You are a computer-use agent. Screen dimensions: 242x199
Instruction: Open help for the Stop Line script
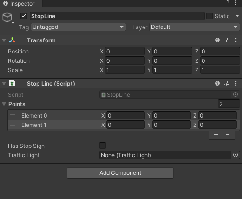217,83
